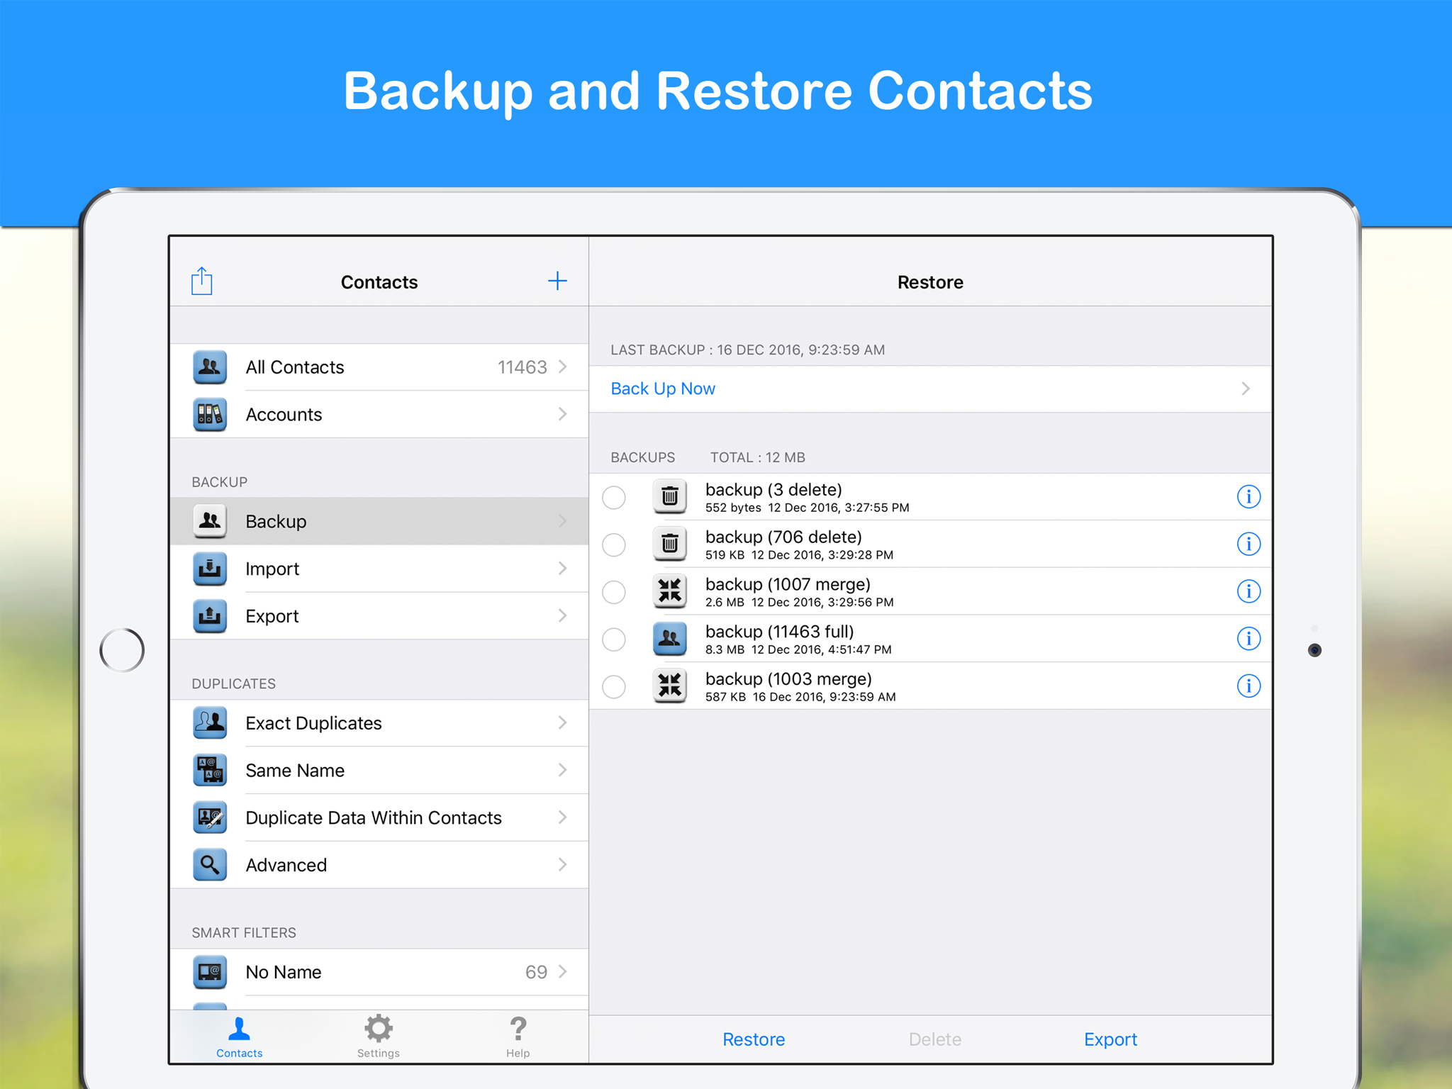Open info for backup (3 delete)
The width and height of the screenshot is (1452, 1089).
click(1248, 496)
